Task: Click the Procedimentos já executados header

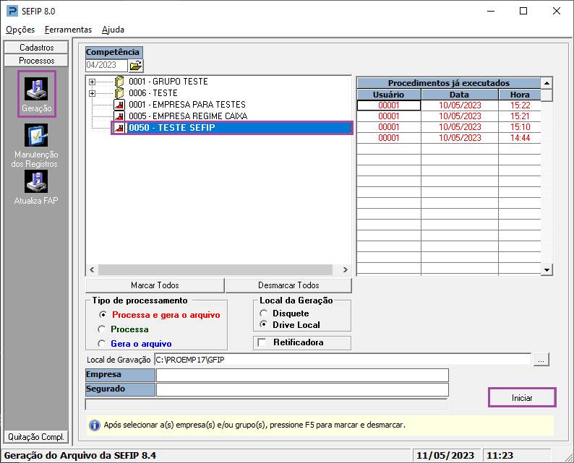Action: pyautogui.click(x=449, y=83)
